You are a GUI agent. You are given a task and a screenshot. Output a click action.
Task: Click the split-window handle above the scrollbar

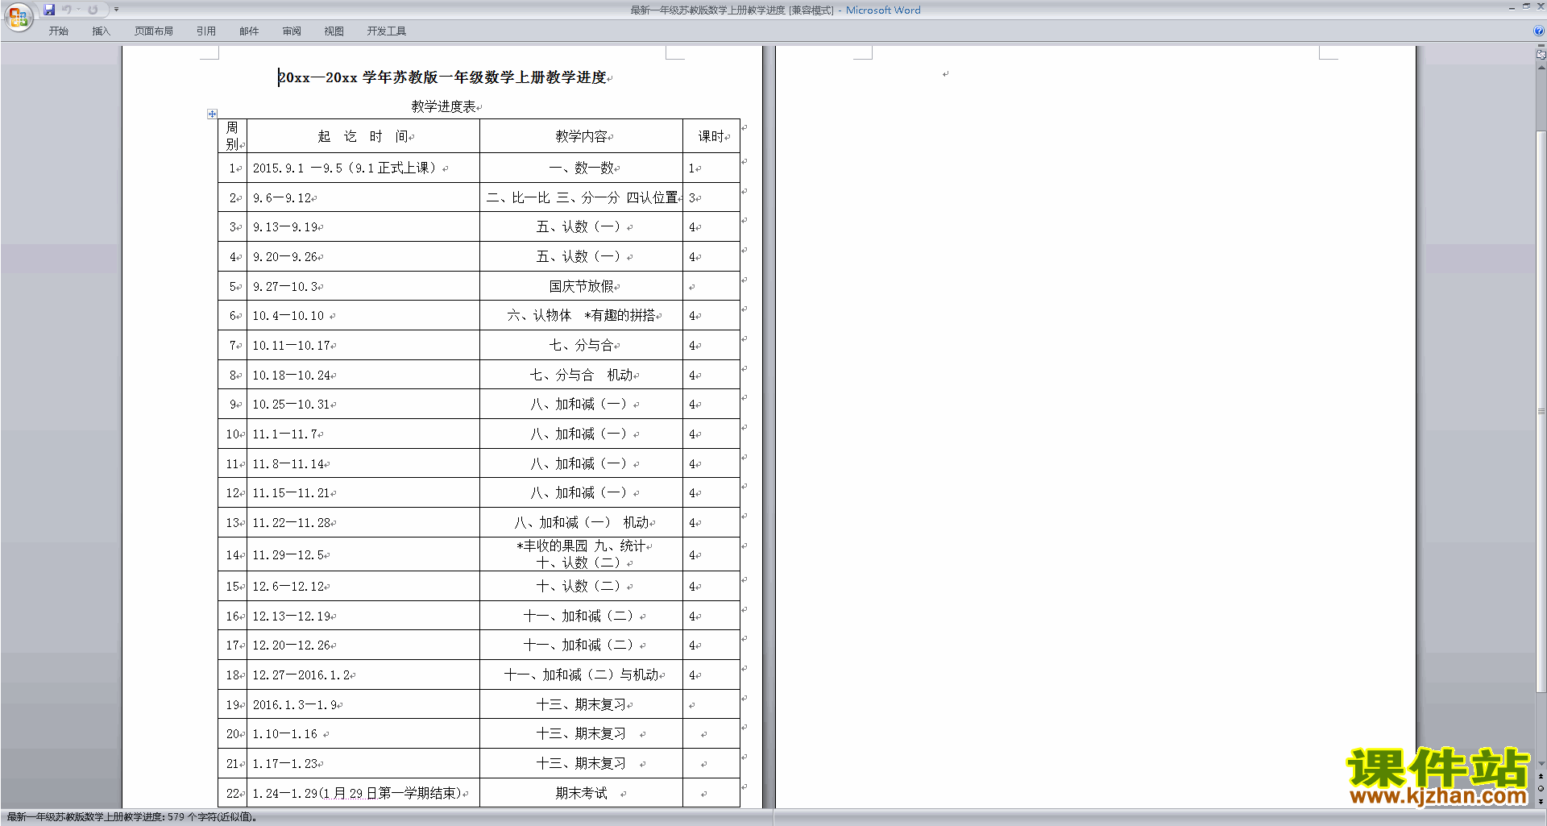point(1541,47)
